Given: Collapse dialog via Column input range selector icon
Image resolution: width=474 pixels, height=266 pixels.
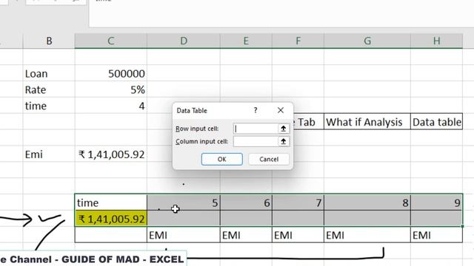Looking at the screenshot, I should 283,141.
